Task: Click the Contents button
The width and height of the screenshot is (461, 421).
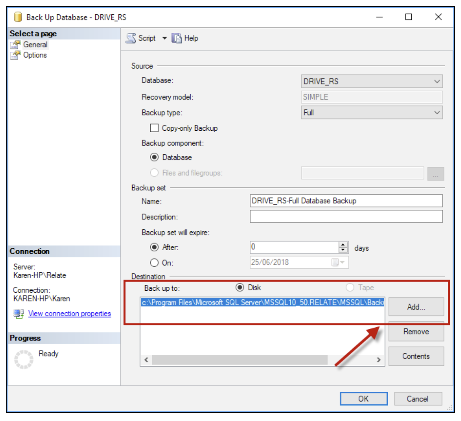Action: pos(416,356)
